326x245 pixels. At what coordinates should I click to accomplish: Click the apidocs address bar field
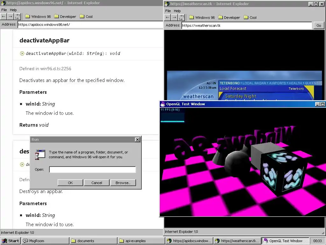point(90,25)
